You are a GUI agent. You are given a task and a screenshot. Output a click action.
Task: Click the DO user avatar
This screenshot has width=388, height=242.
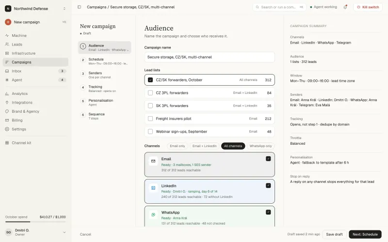pyautogui.click(x=9, y=232)
